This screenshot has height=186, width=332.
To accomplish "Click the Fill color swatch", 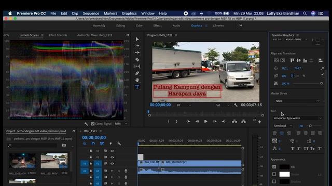I will click(284, 167).
